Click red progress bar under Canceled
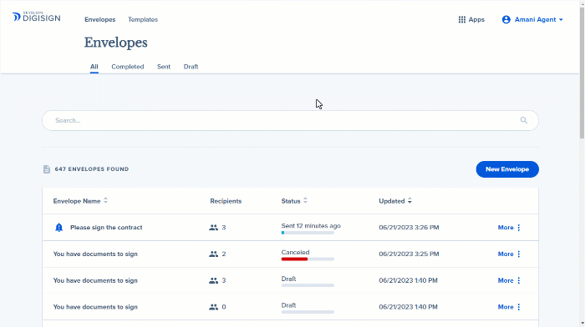Screen dimensions: 585x327 click(294, 259)
